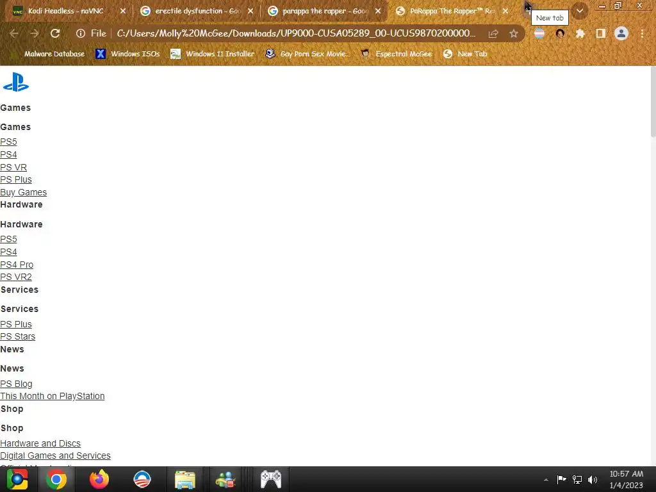This screenshot has height=492, width=656.
Task: Click the avatar-face extension icon
Action: [560, 33]
